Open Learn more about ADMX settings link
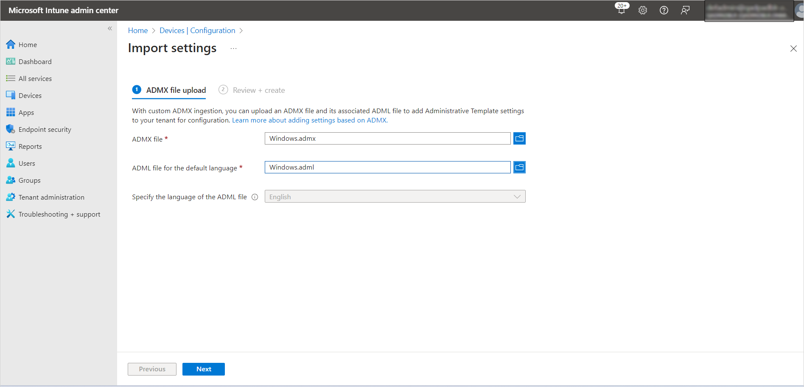Viewport: 804px width, 387px height. point(310,120)
